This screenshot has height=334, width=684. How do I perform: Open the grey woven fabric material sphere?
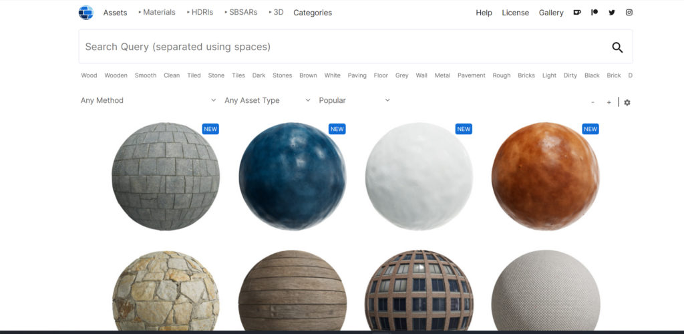click(545, 291)
